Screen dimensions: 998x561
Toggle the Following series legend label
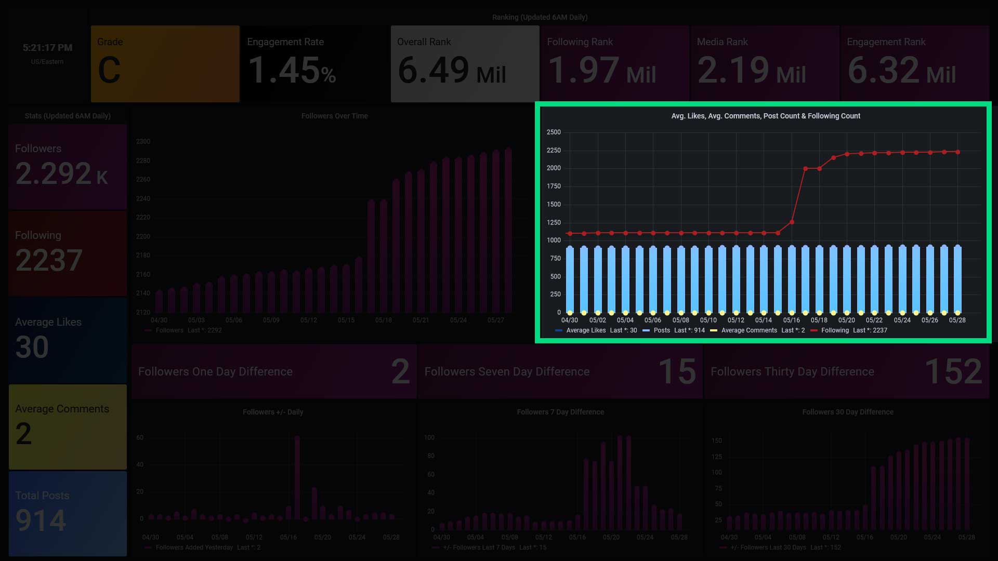click(x=835, y=330)
